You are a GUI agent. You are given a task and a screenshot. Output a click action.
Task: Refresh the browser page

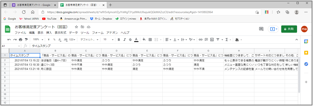24,12
